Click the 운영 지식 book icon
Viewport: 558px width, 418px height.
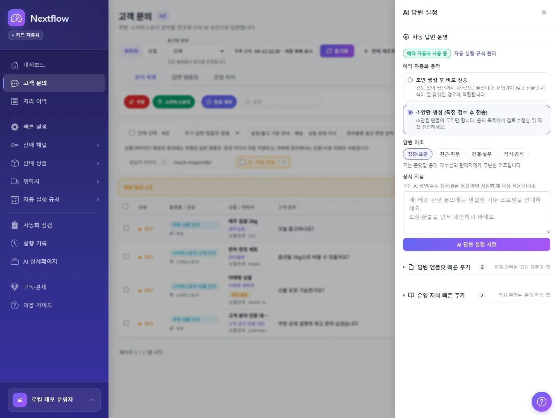[411, 295]
